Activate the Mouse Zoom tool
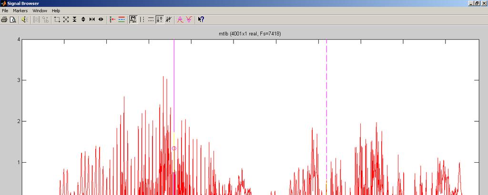 [57, 19]
